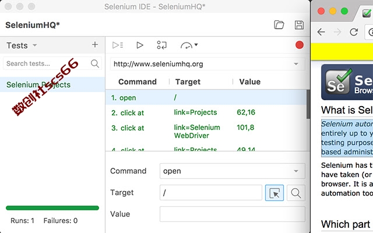Click the Target column header
The height and width of the screenshot is (233, 373).
click(x=188, y=82)
